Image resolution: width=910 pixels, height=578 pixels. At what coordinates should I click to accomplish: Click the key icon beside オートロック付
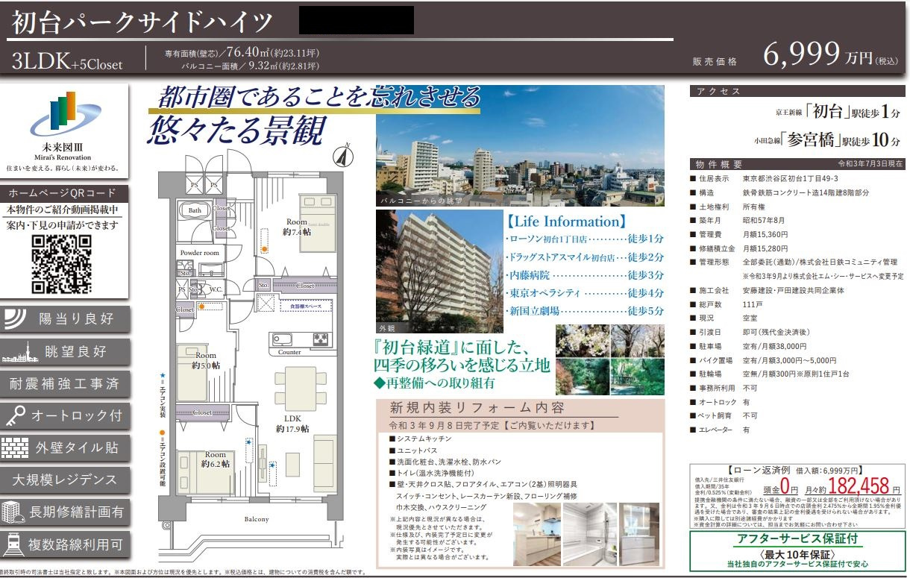click(x=16, y=415)
